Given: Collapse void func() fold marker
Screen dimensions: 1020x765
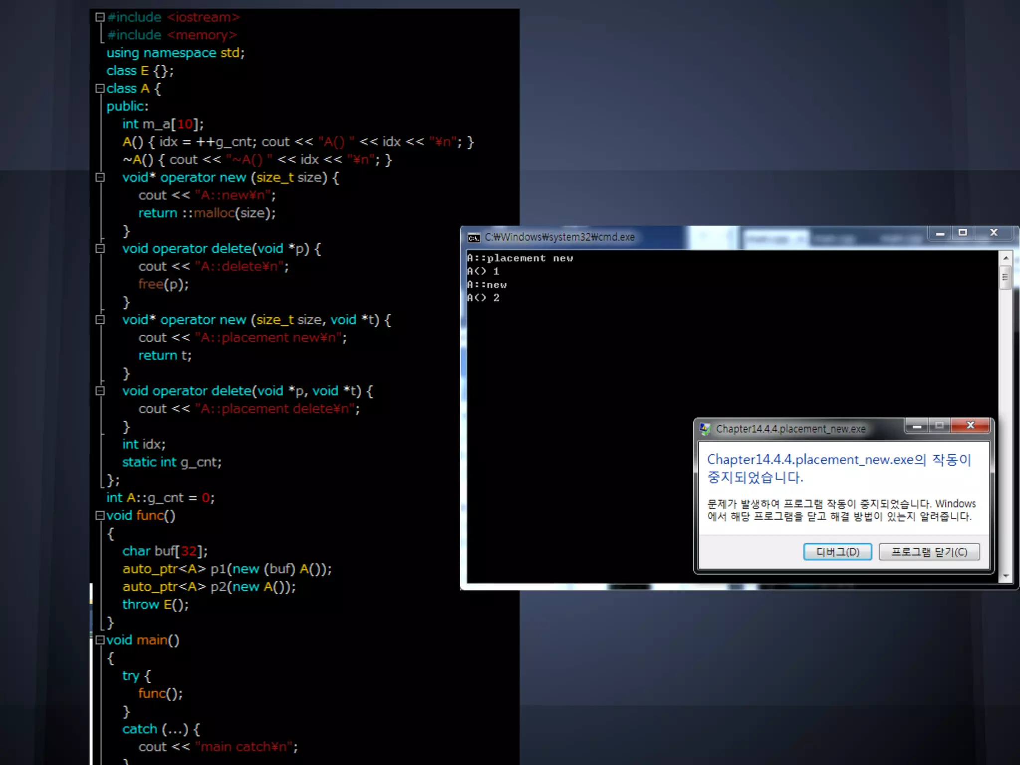Looking at the screenshot, I should pos(100,515).
